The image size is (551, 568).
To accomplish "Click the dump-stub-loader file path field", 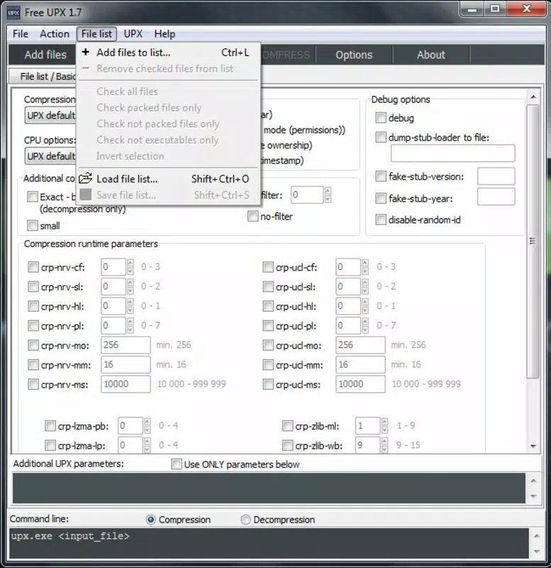I will tap(452, 153).
